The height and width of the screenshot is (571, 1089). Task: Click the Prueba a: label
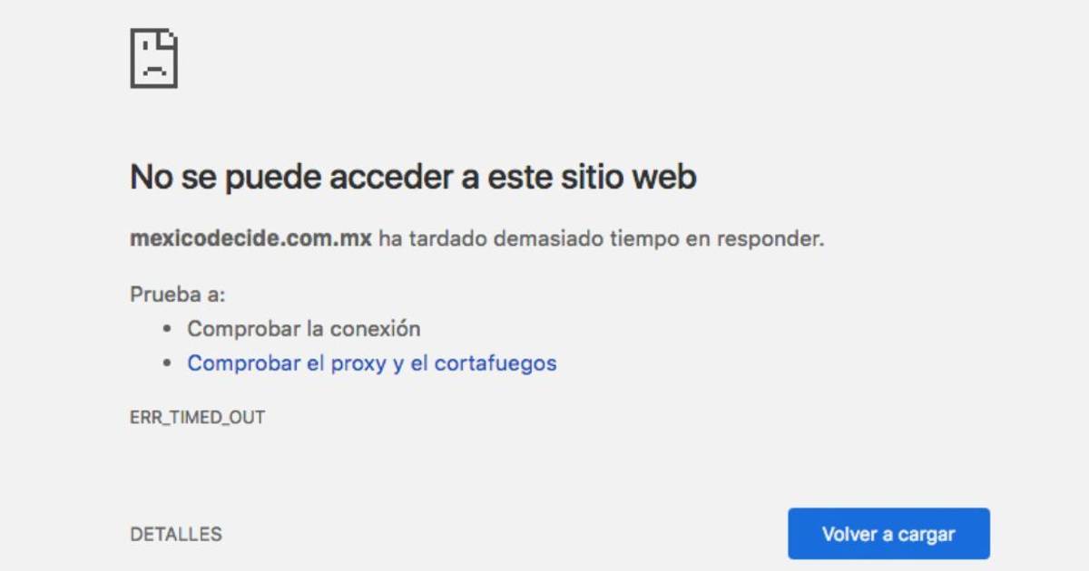pyautogui.click(x=178, y=295)
